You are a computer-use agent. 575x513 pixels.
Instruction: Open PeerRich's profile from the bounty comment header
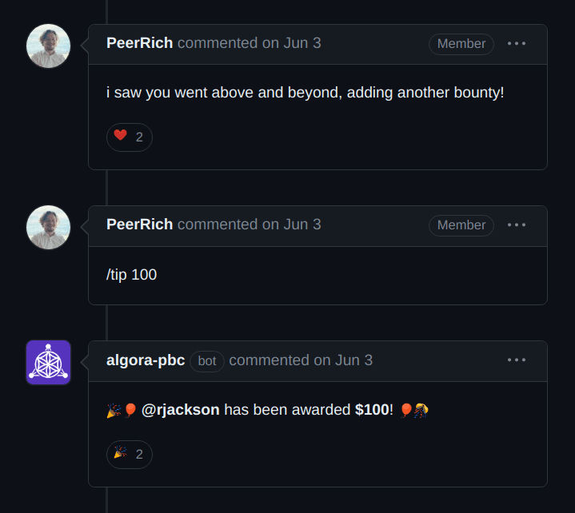pyautogui.click(x=139, y=43)
